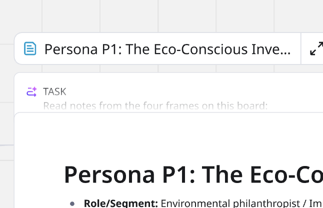Select the truncated title Persona P1: The Eco-Conscious Inve...

click(167, 49)
